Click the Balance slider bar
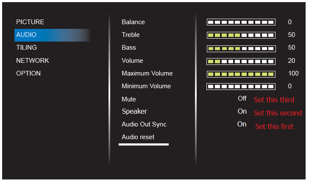This screenshot has height=182, width=309. 241,22
